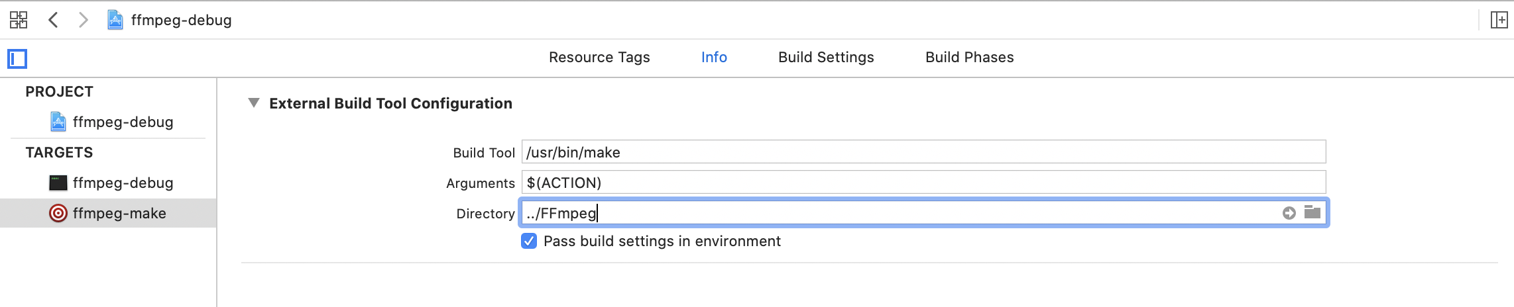
Task: Click the circled arrow in Directory field
Action: [1289, 213]
